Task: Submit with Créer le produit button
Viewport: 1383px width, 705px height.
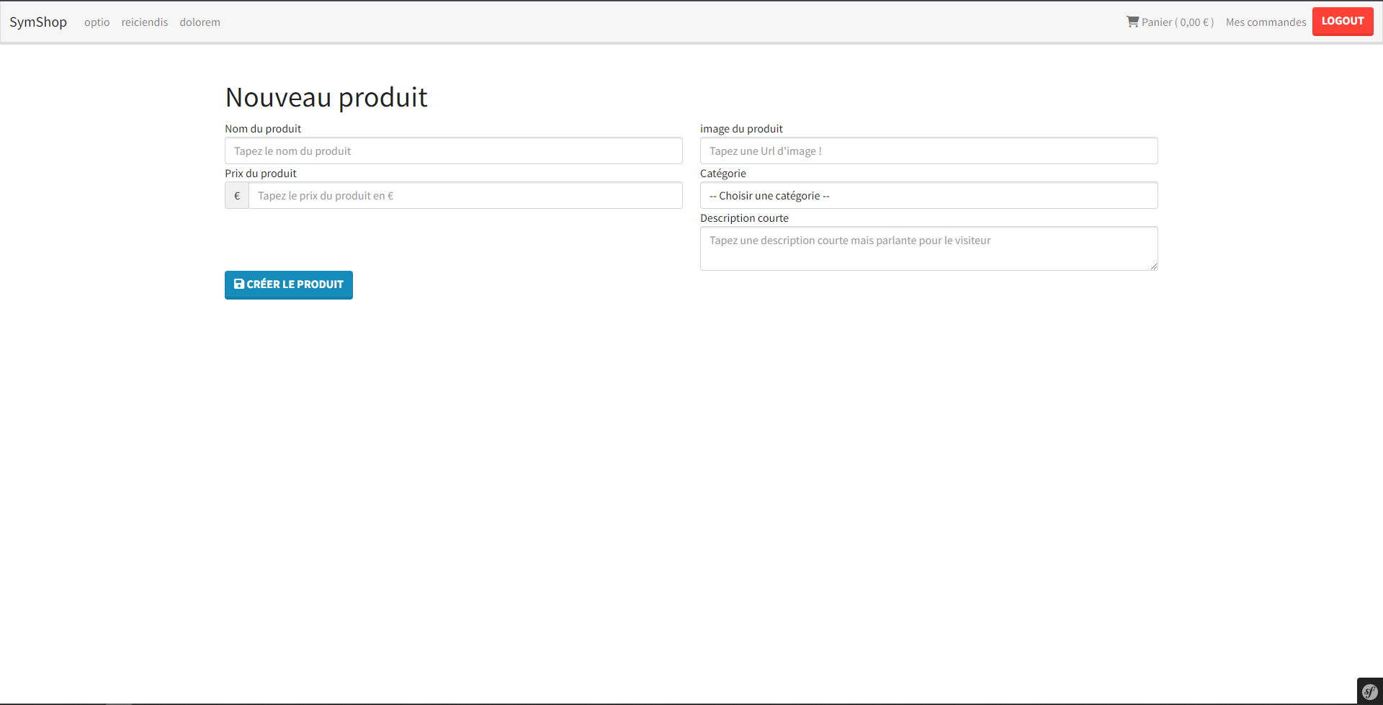Action: click(x=289, y=285)
